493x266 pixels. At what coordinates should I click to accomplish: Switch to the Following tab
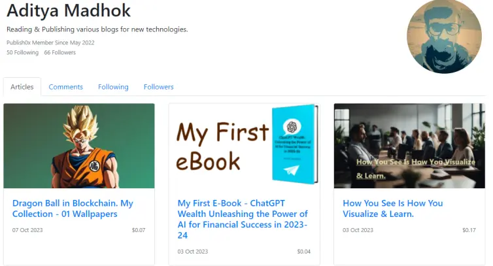tap(113, 87)
